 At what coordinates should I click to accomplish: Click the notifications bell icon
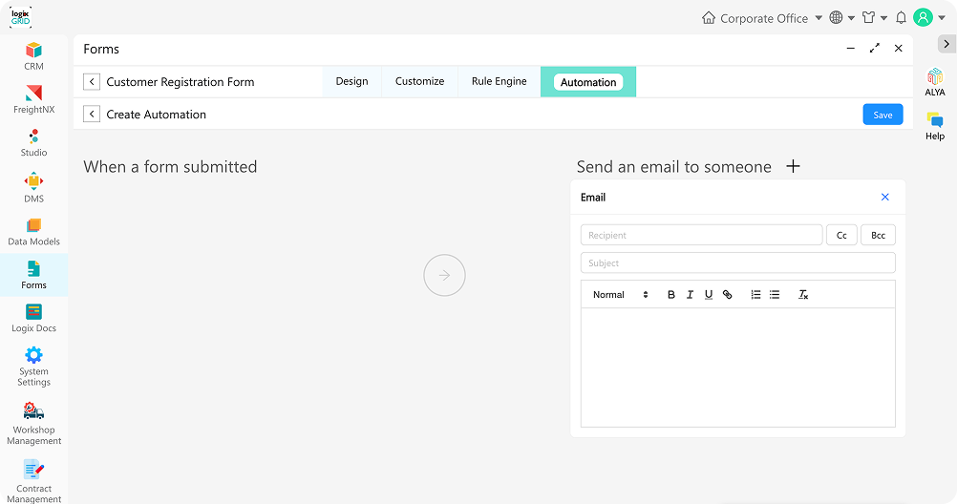coord(901,18)
